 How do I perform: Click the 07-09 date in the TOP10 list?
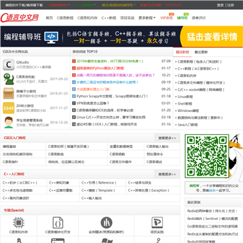tap(166, 61)
